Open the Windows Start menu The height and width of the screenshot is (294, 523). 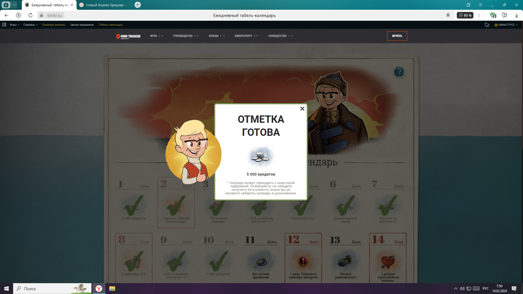[x=6, y=288]
